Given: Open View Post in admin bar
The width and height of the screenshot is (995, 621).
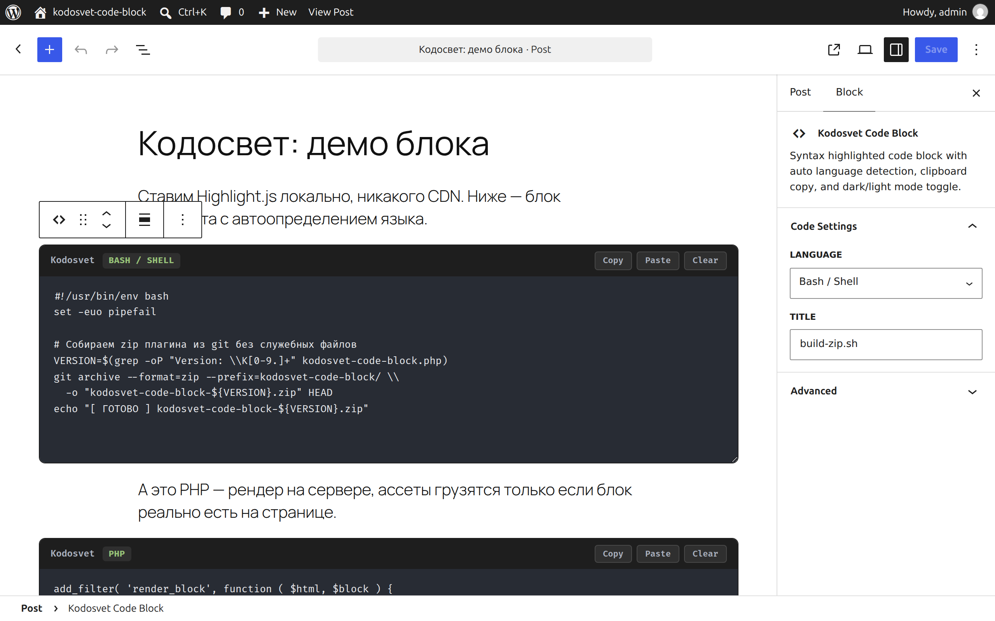Looking at the screenshot, I should click(x=331, y=12).
